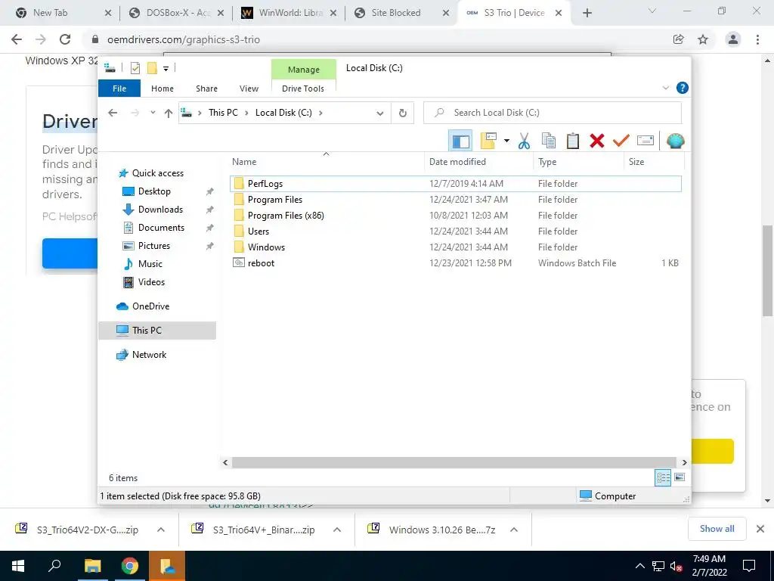Click the horizontal scrollbar left arrow
Viewport: 774px width, 581px height.
(x=225, y=462)
